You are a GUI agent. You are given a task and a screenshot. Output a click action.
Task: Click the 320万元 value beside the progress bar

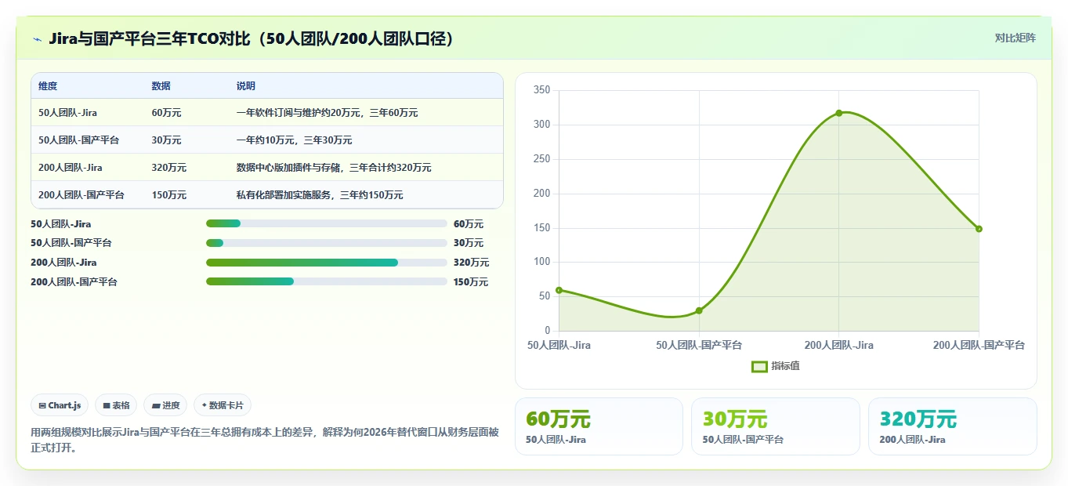point(471,263)
